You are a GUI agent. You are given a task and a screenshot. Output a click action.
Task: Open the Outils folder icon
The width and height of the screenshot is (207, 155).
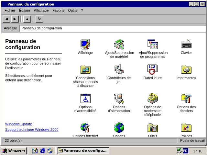153,128
